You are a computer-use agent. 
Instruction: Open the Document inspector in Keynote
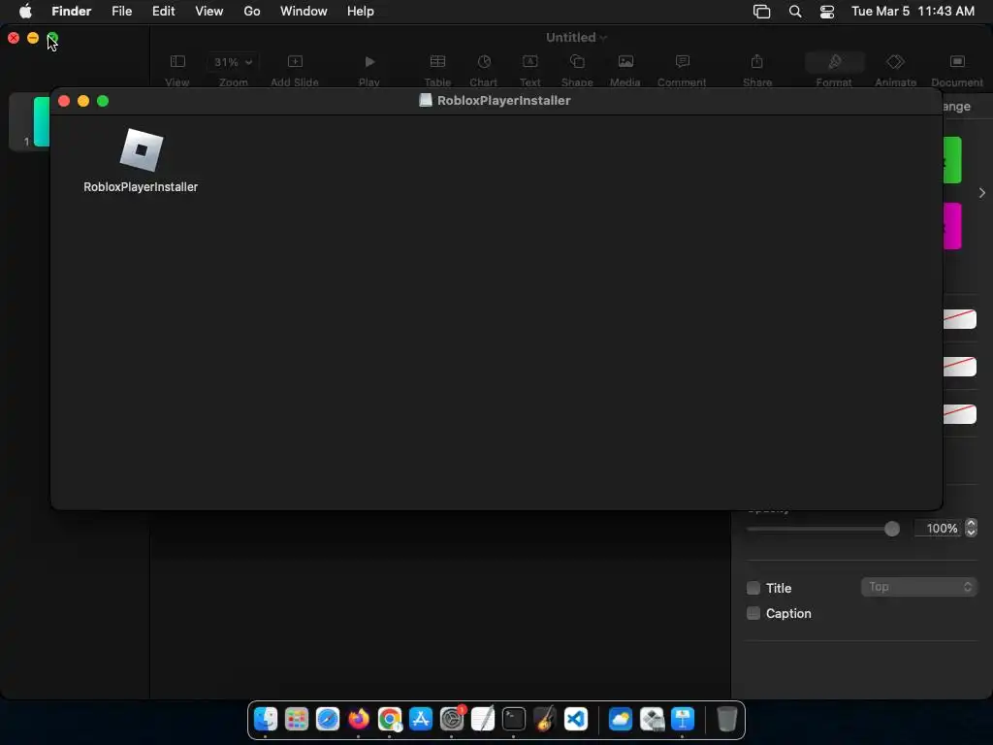tap(957, 61)
